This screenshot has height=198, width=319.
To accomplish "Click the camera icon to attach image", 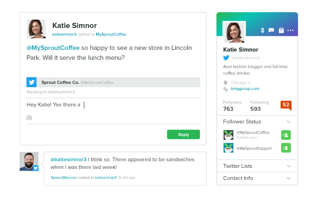I will 29,117.
